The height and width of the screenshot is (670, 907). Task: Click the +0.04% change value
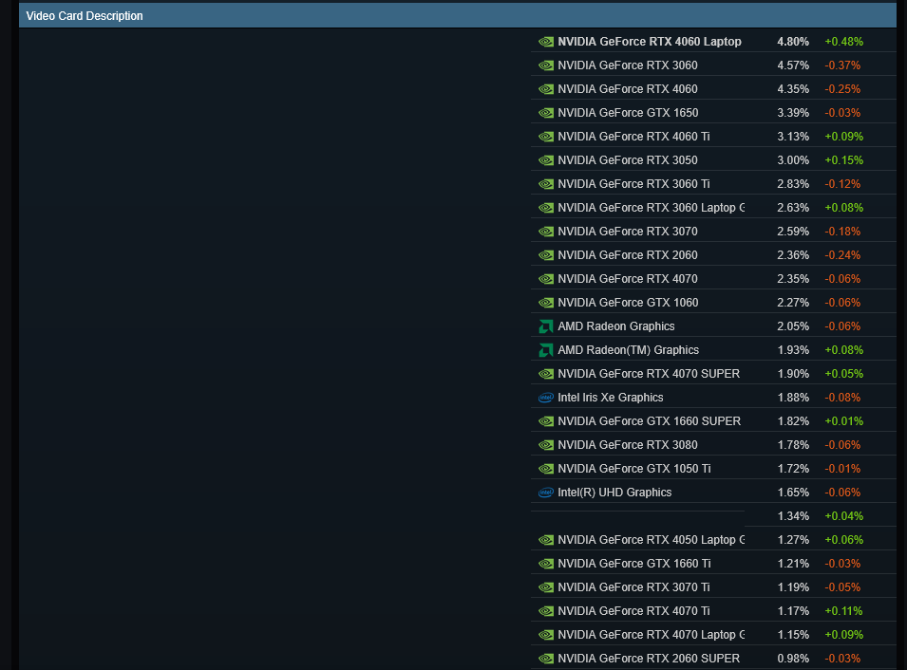tap(844, 515)
